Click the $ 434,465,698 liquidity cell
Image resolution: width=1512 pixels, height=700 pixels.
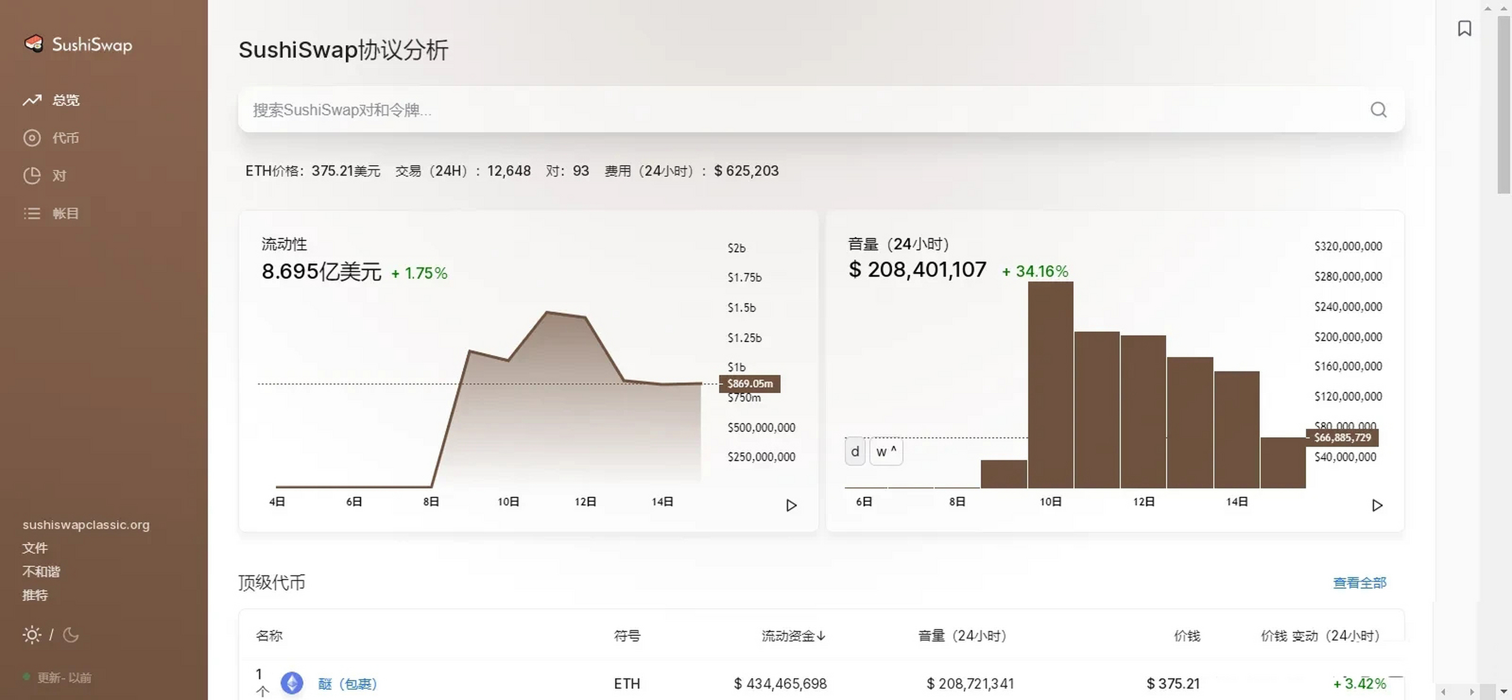tap(780, 684)
